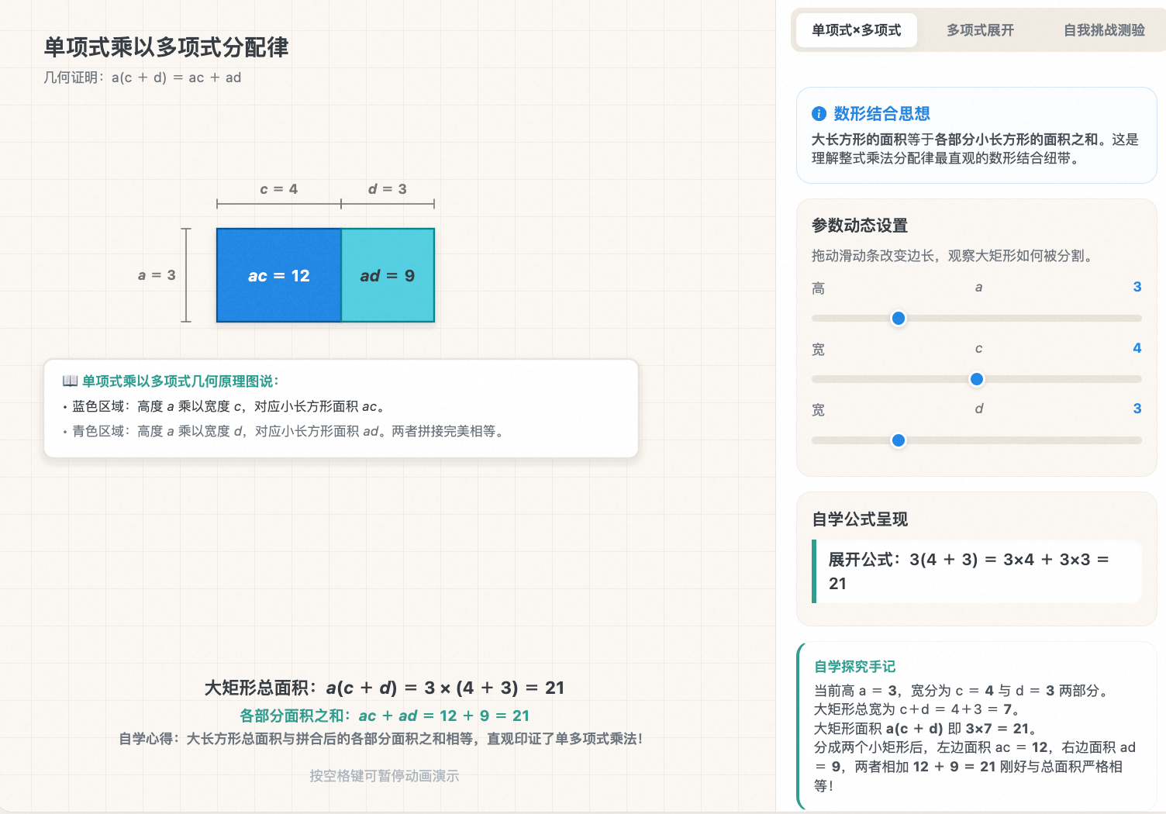Image resolution: width=1166 pixels, height=814 pixels.
Task: Click the 数形结合思想 heading
Action: [x=881, y=114]
